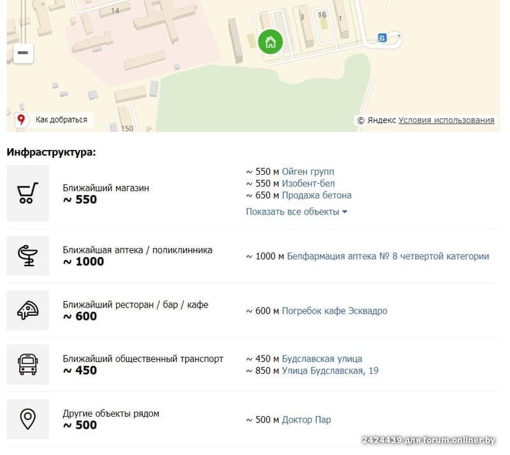The height and width of the screenshot is (455, 510).
Task: Click the bus public transport icon
Action: tap(28, 365)
